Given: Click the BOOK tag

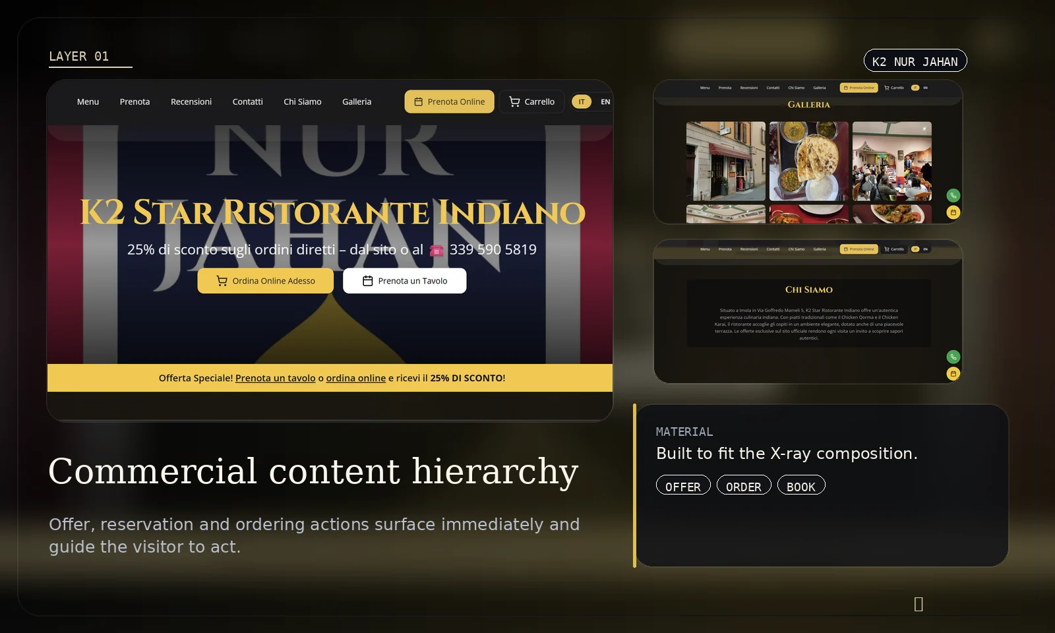Looking at the screenshot, I should click(801, 485).
